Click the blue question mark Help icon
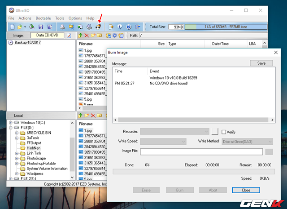The height and width of the screenshot is (209, 287). tap(129, 27)
